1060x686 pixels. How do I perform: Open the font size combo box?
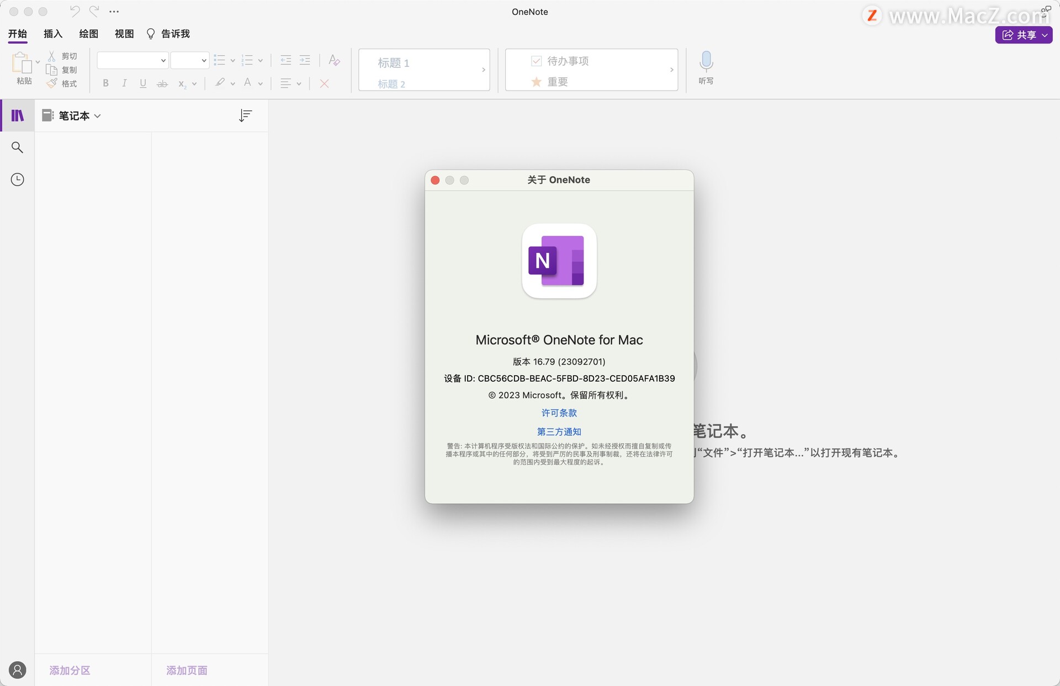(x=189, y=60)
